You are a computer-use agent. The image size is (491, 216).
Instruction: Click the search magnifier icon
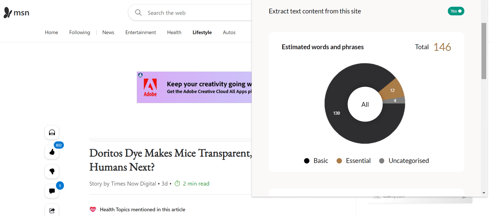click(138, 13)
